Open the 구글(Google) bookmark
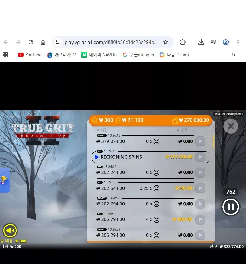The height and width of the screenshot is (264, 246). click(x=138, y=55)
